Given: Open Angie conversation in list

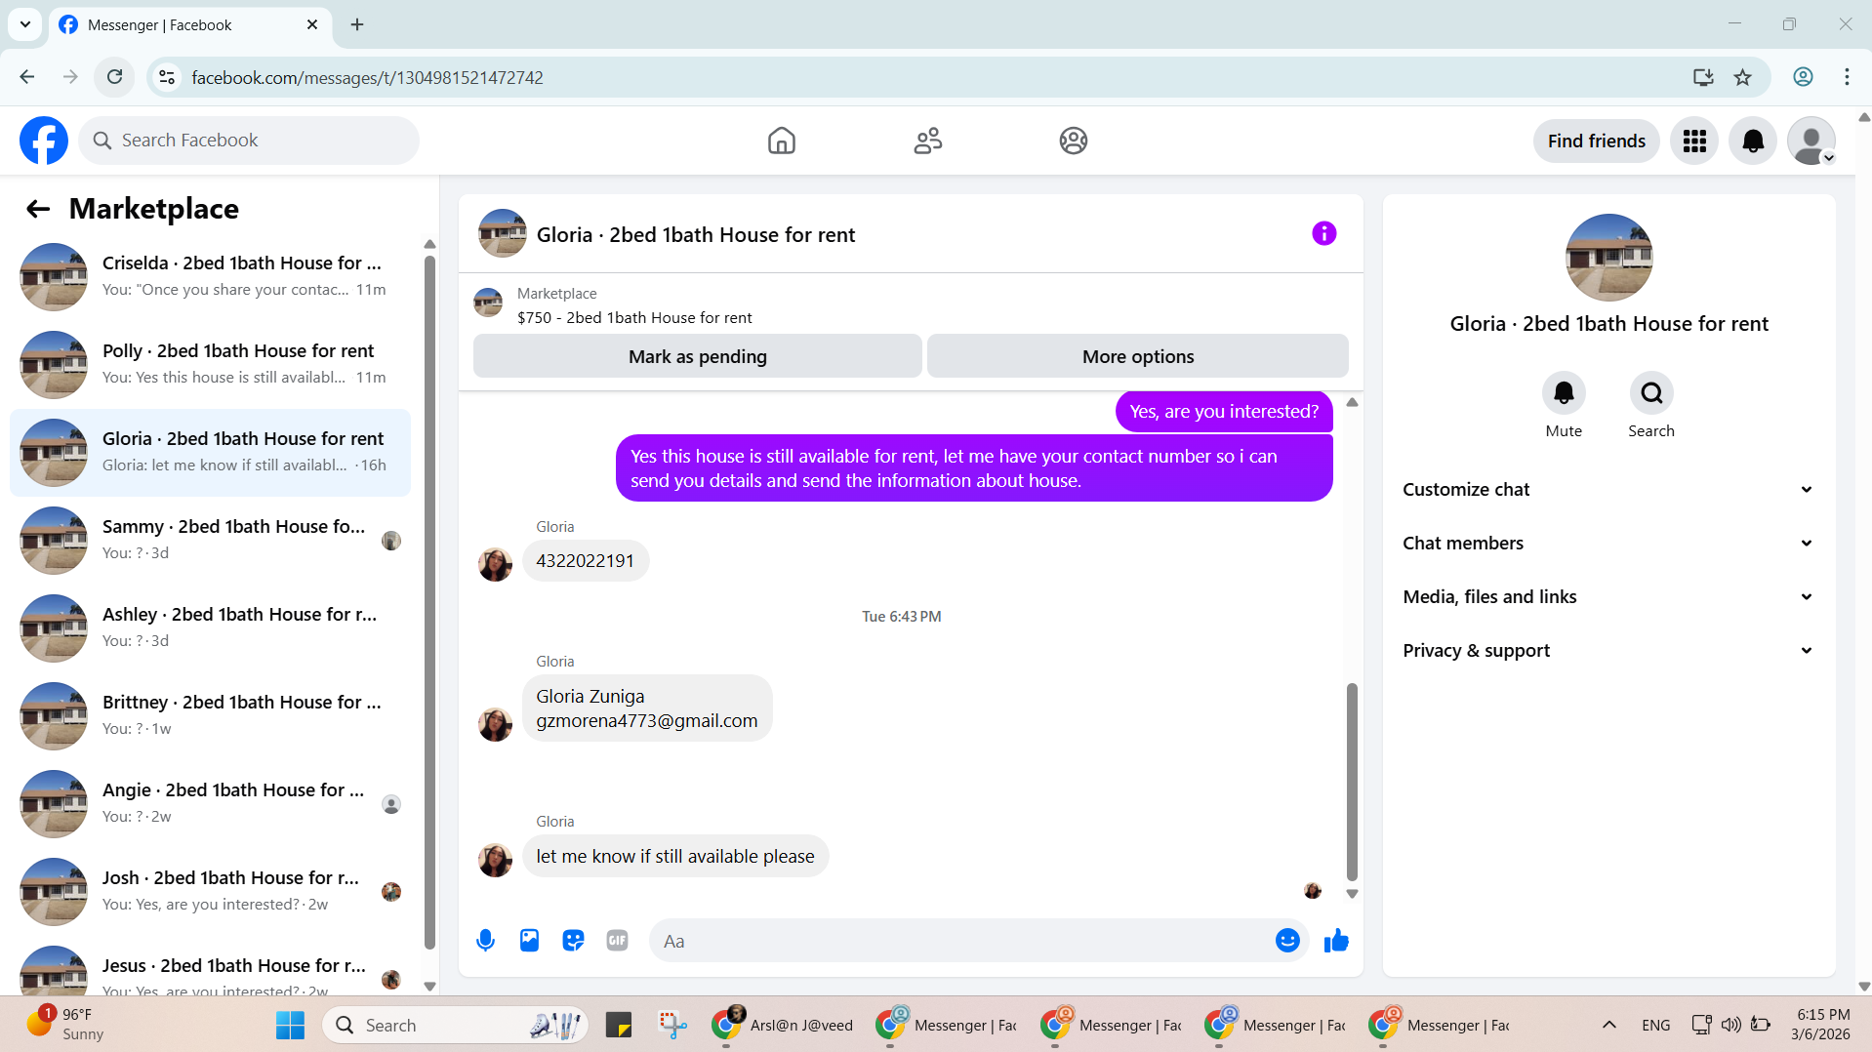Looking at the screenshot, I should pyautogui.click(x=210, y=804).
